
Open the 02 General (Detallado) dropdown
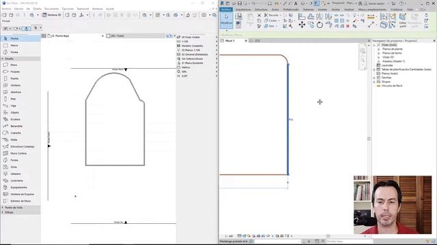(x=197, y=54)
